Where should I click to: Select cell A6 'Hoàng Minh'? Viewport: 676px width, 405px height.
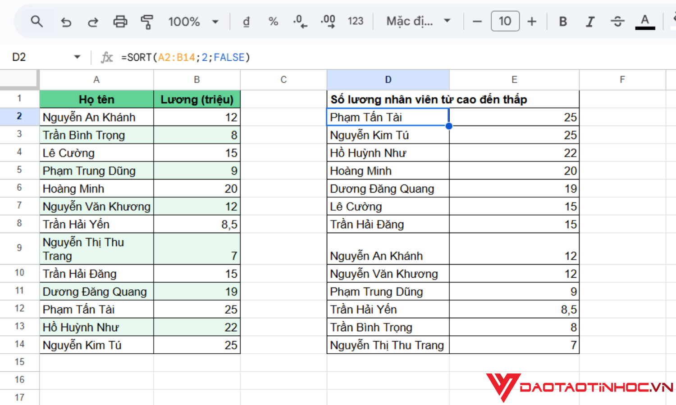coord(96,189)
